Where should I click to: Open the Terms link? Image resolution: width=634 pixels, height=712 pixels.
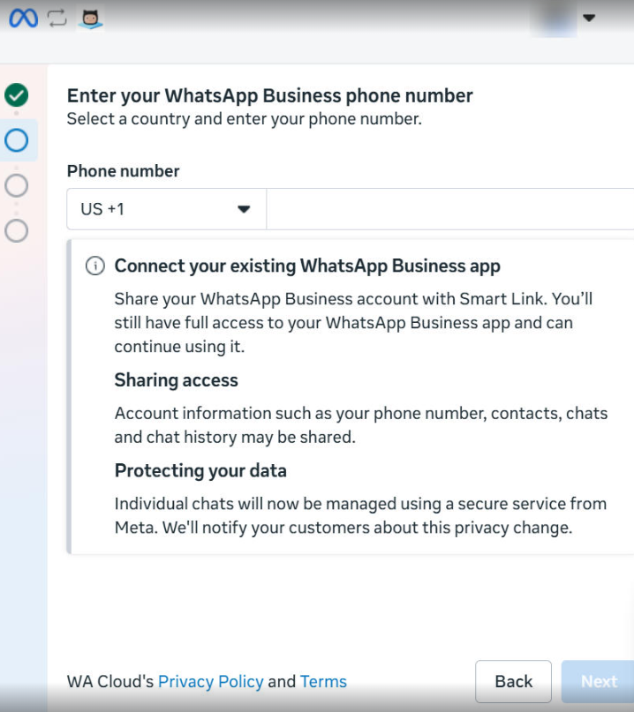(x=323, y=681)
